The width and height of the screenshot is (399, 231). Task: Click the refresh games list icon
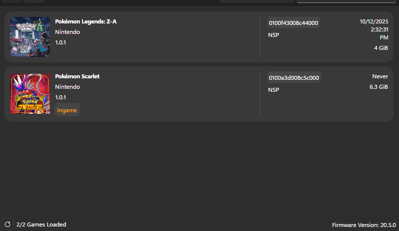click(7, 225)
